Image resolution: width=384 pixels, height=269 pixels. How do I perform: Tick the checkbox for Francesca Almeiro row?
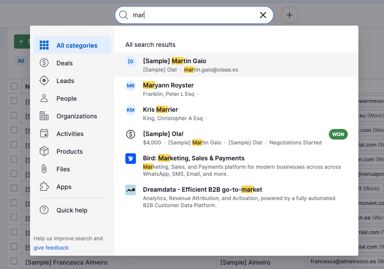pyautogui.click(x=14, y=261)
